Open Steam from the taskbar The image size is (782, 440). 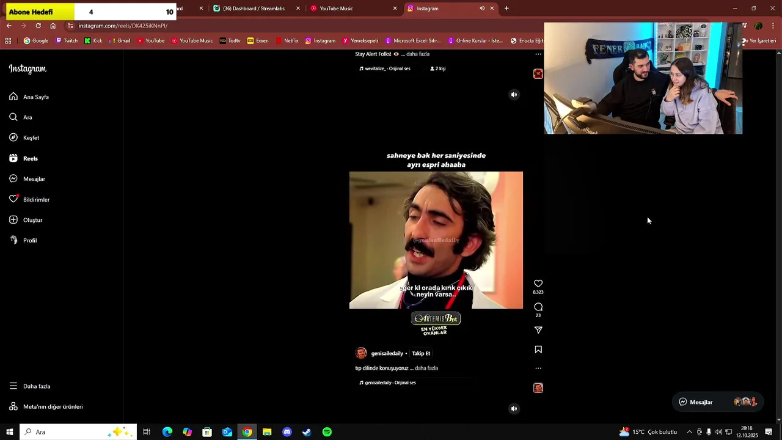point(307,432)
